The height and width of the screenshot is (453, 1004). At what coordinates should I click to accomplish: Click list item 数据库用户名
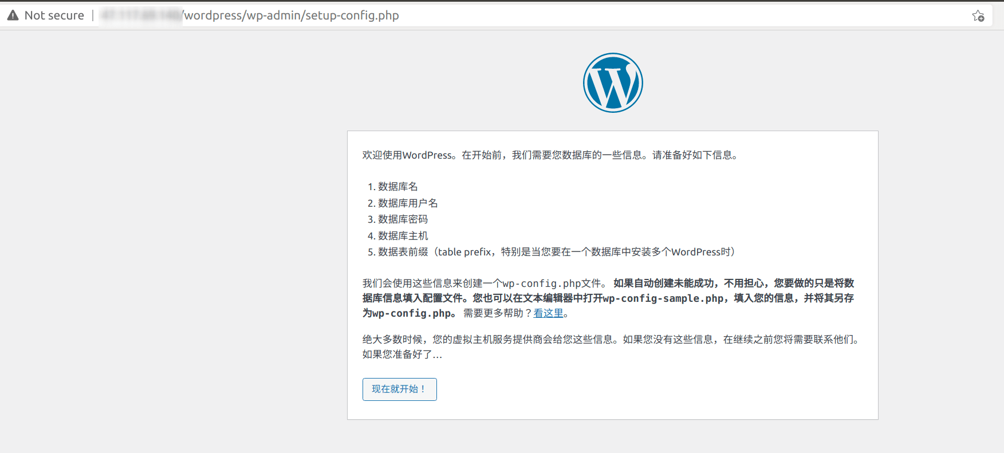point(408,203)
